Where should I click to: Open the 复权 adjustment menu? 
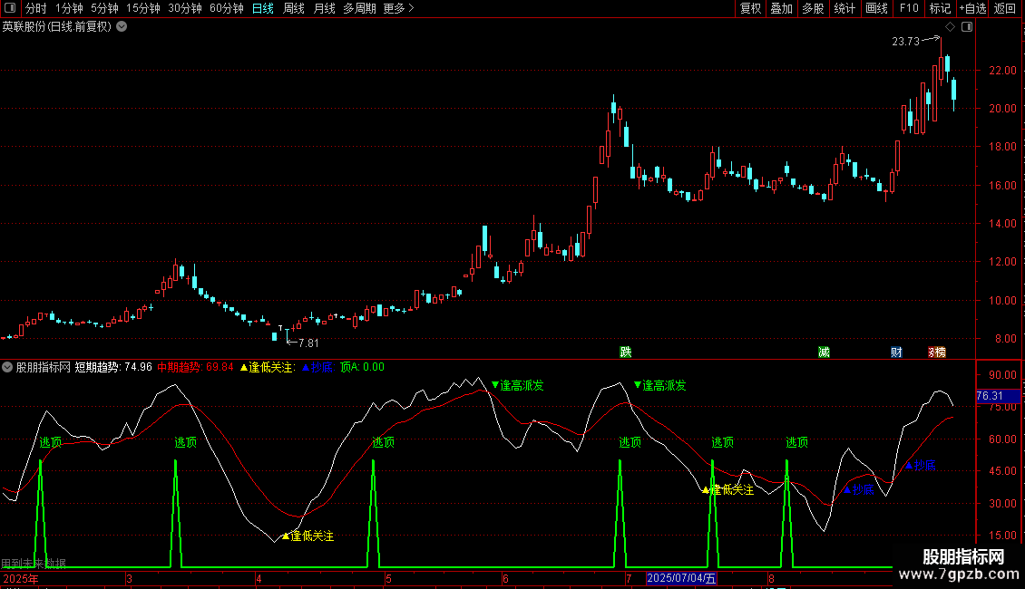point(750,8)
